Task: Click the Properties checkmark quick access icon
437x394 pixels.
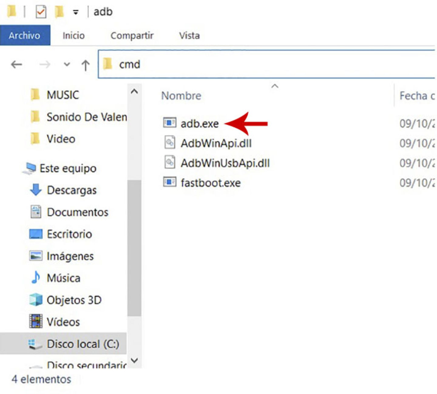Action: (41, 12)
